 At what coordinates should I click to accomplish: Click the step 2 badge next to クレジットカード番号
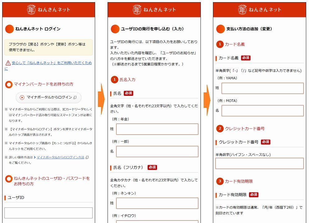(220, 128)
